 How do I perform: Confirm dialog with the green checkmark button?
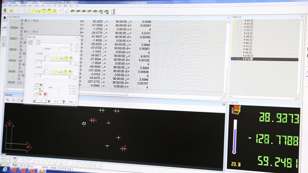click(x=35, y=101)
